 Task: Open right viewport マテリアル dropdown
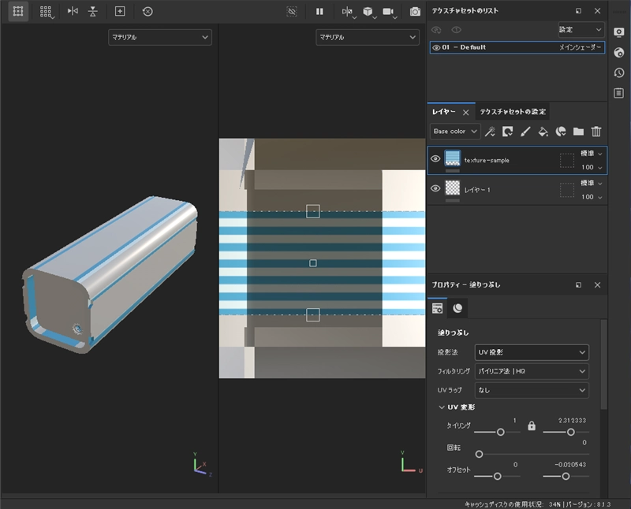coord(368,37)
